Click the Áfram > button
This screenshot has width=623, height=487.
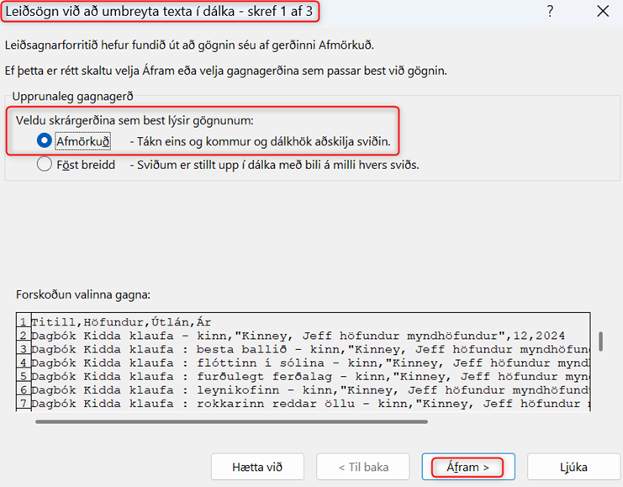(468, 467)
